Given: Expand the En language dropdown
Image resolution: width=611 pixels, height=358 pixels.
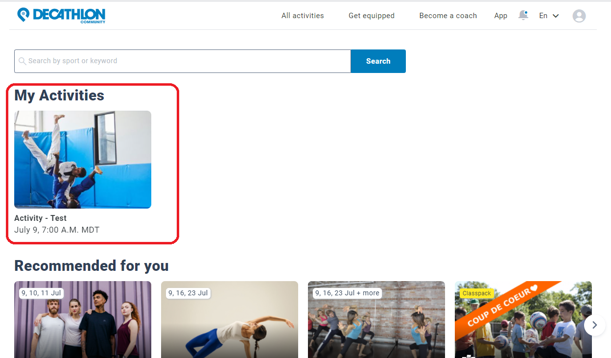Looking at the screenshot, I should pyautogui.click(x=549, y=16).
